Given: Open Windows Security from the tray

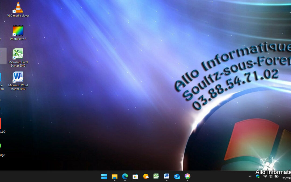Looking at the screenshot, I should (258, 176).
